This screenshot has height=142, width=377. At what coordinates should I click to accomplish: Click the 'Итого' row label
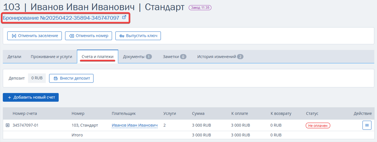click(77, 135)
